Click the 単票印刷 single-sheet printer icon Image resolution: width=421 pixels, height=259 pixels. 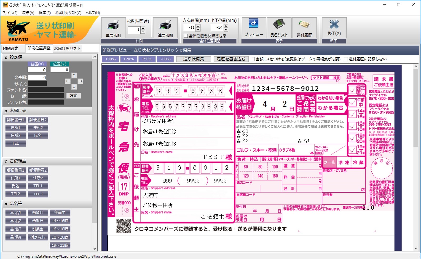coord(113,28)
